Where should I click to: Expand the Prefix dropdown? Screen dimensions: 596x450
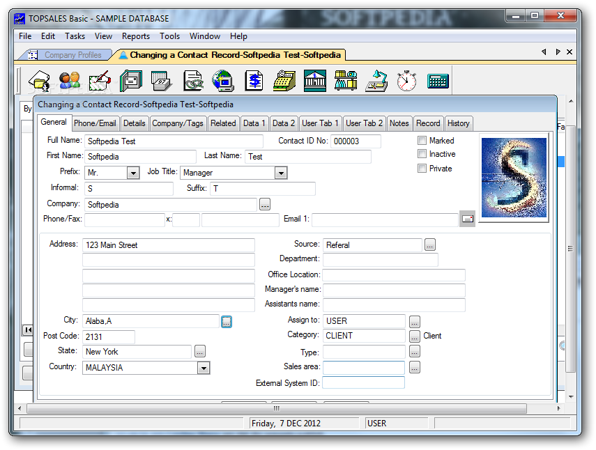[132, 173]
